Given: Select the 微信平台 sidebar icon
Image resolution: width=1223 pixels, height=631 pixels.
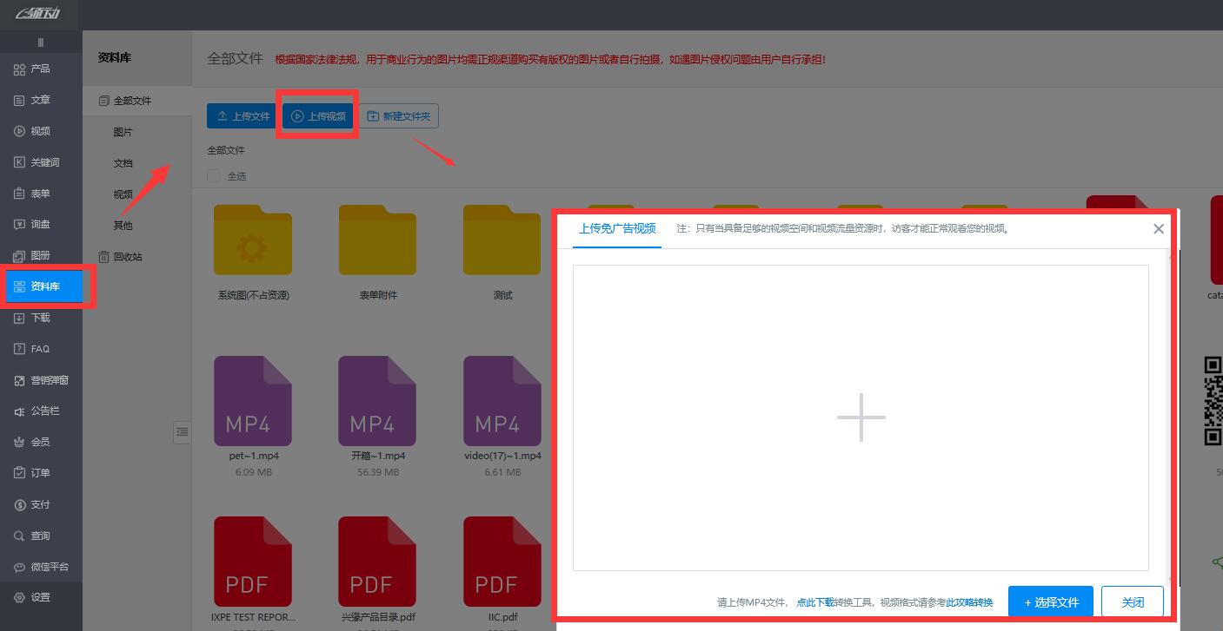Looking at the screenshot, I should [43, 567].
